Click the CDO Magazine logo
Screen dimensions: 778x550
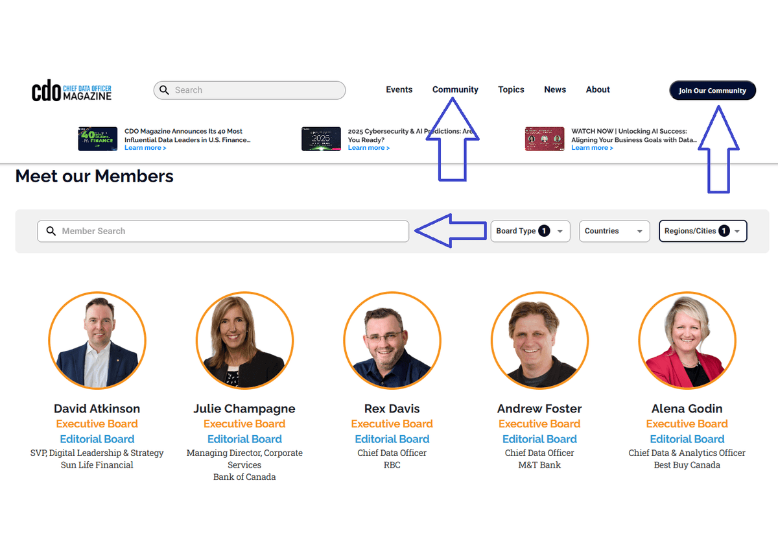click(71, 91)
